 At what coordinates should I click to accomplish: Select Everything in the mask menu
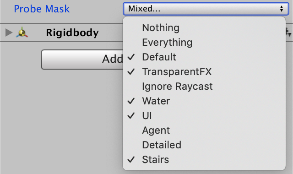pos(204,43)
